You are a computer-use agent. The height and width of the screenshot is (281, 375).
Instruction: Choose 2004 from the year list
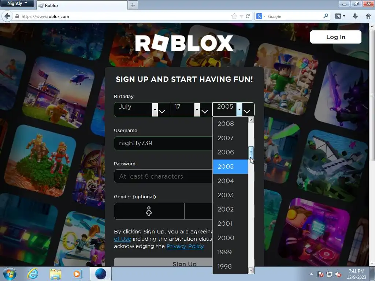pos(230,181)
